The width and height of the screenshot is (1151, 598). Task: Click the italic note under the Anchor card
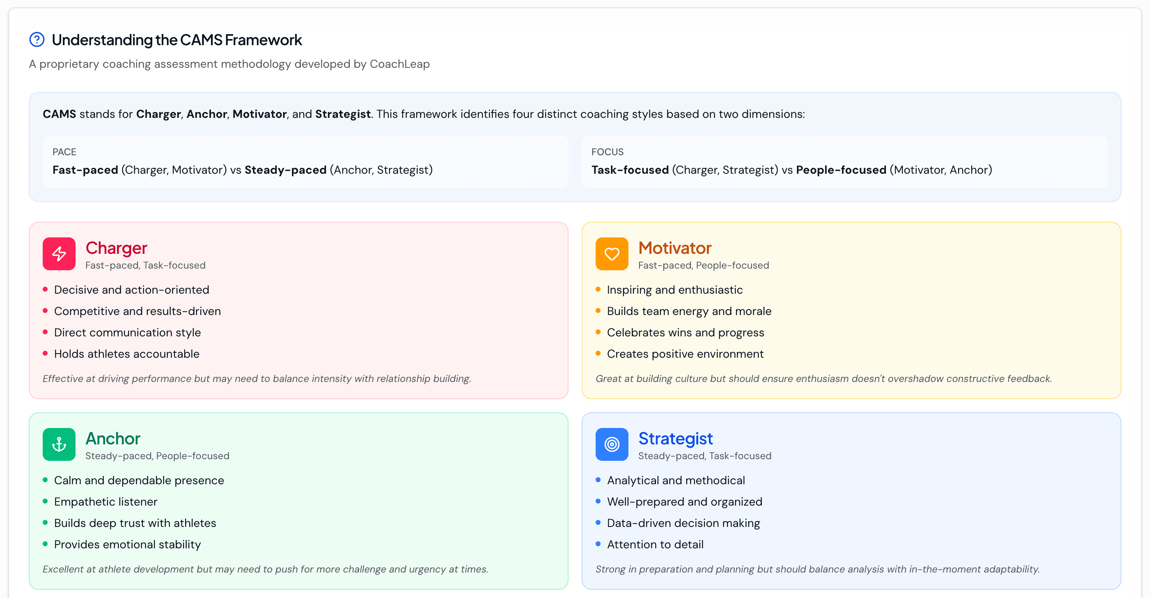pos(266,569)
